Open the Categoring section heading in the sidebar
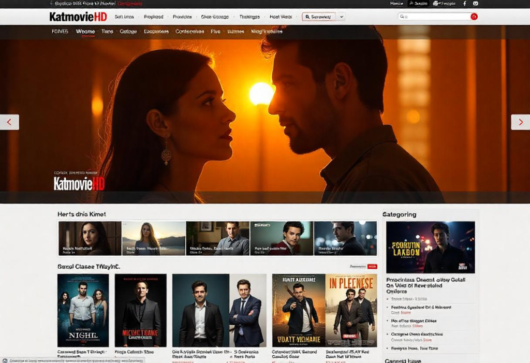 click(400, 214)
